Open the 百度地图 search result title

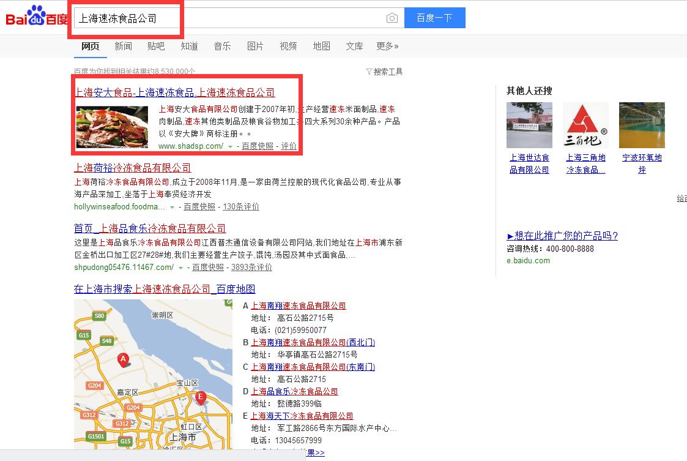coord(165,289)
